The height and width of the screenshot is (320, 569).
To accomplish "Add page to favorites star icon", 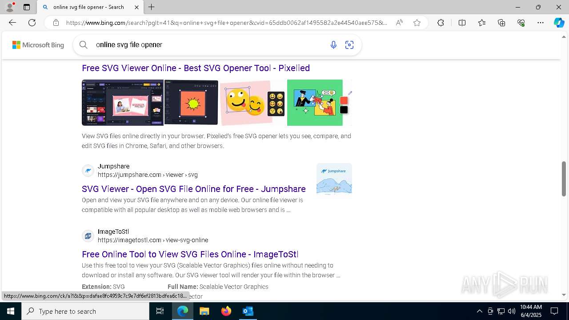I will [417, 23].
